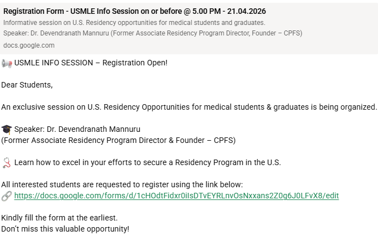Click the USMLE INFO SESSION heading line

[91, 63]
